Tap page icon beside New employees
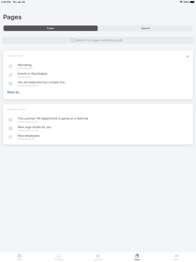The image size is (196, 262). click(10, 137)
